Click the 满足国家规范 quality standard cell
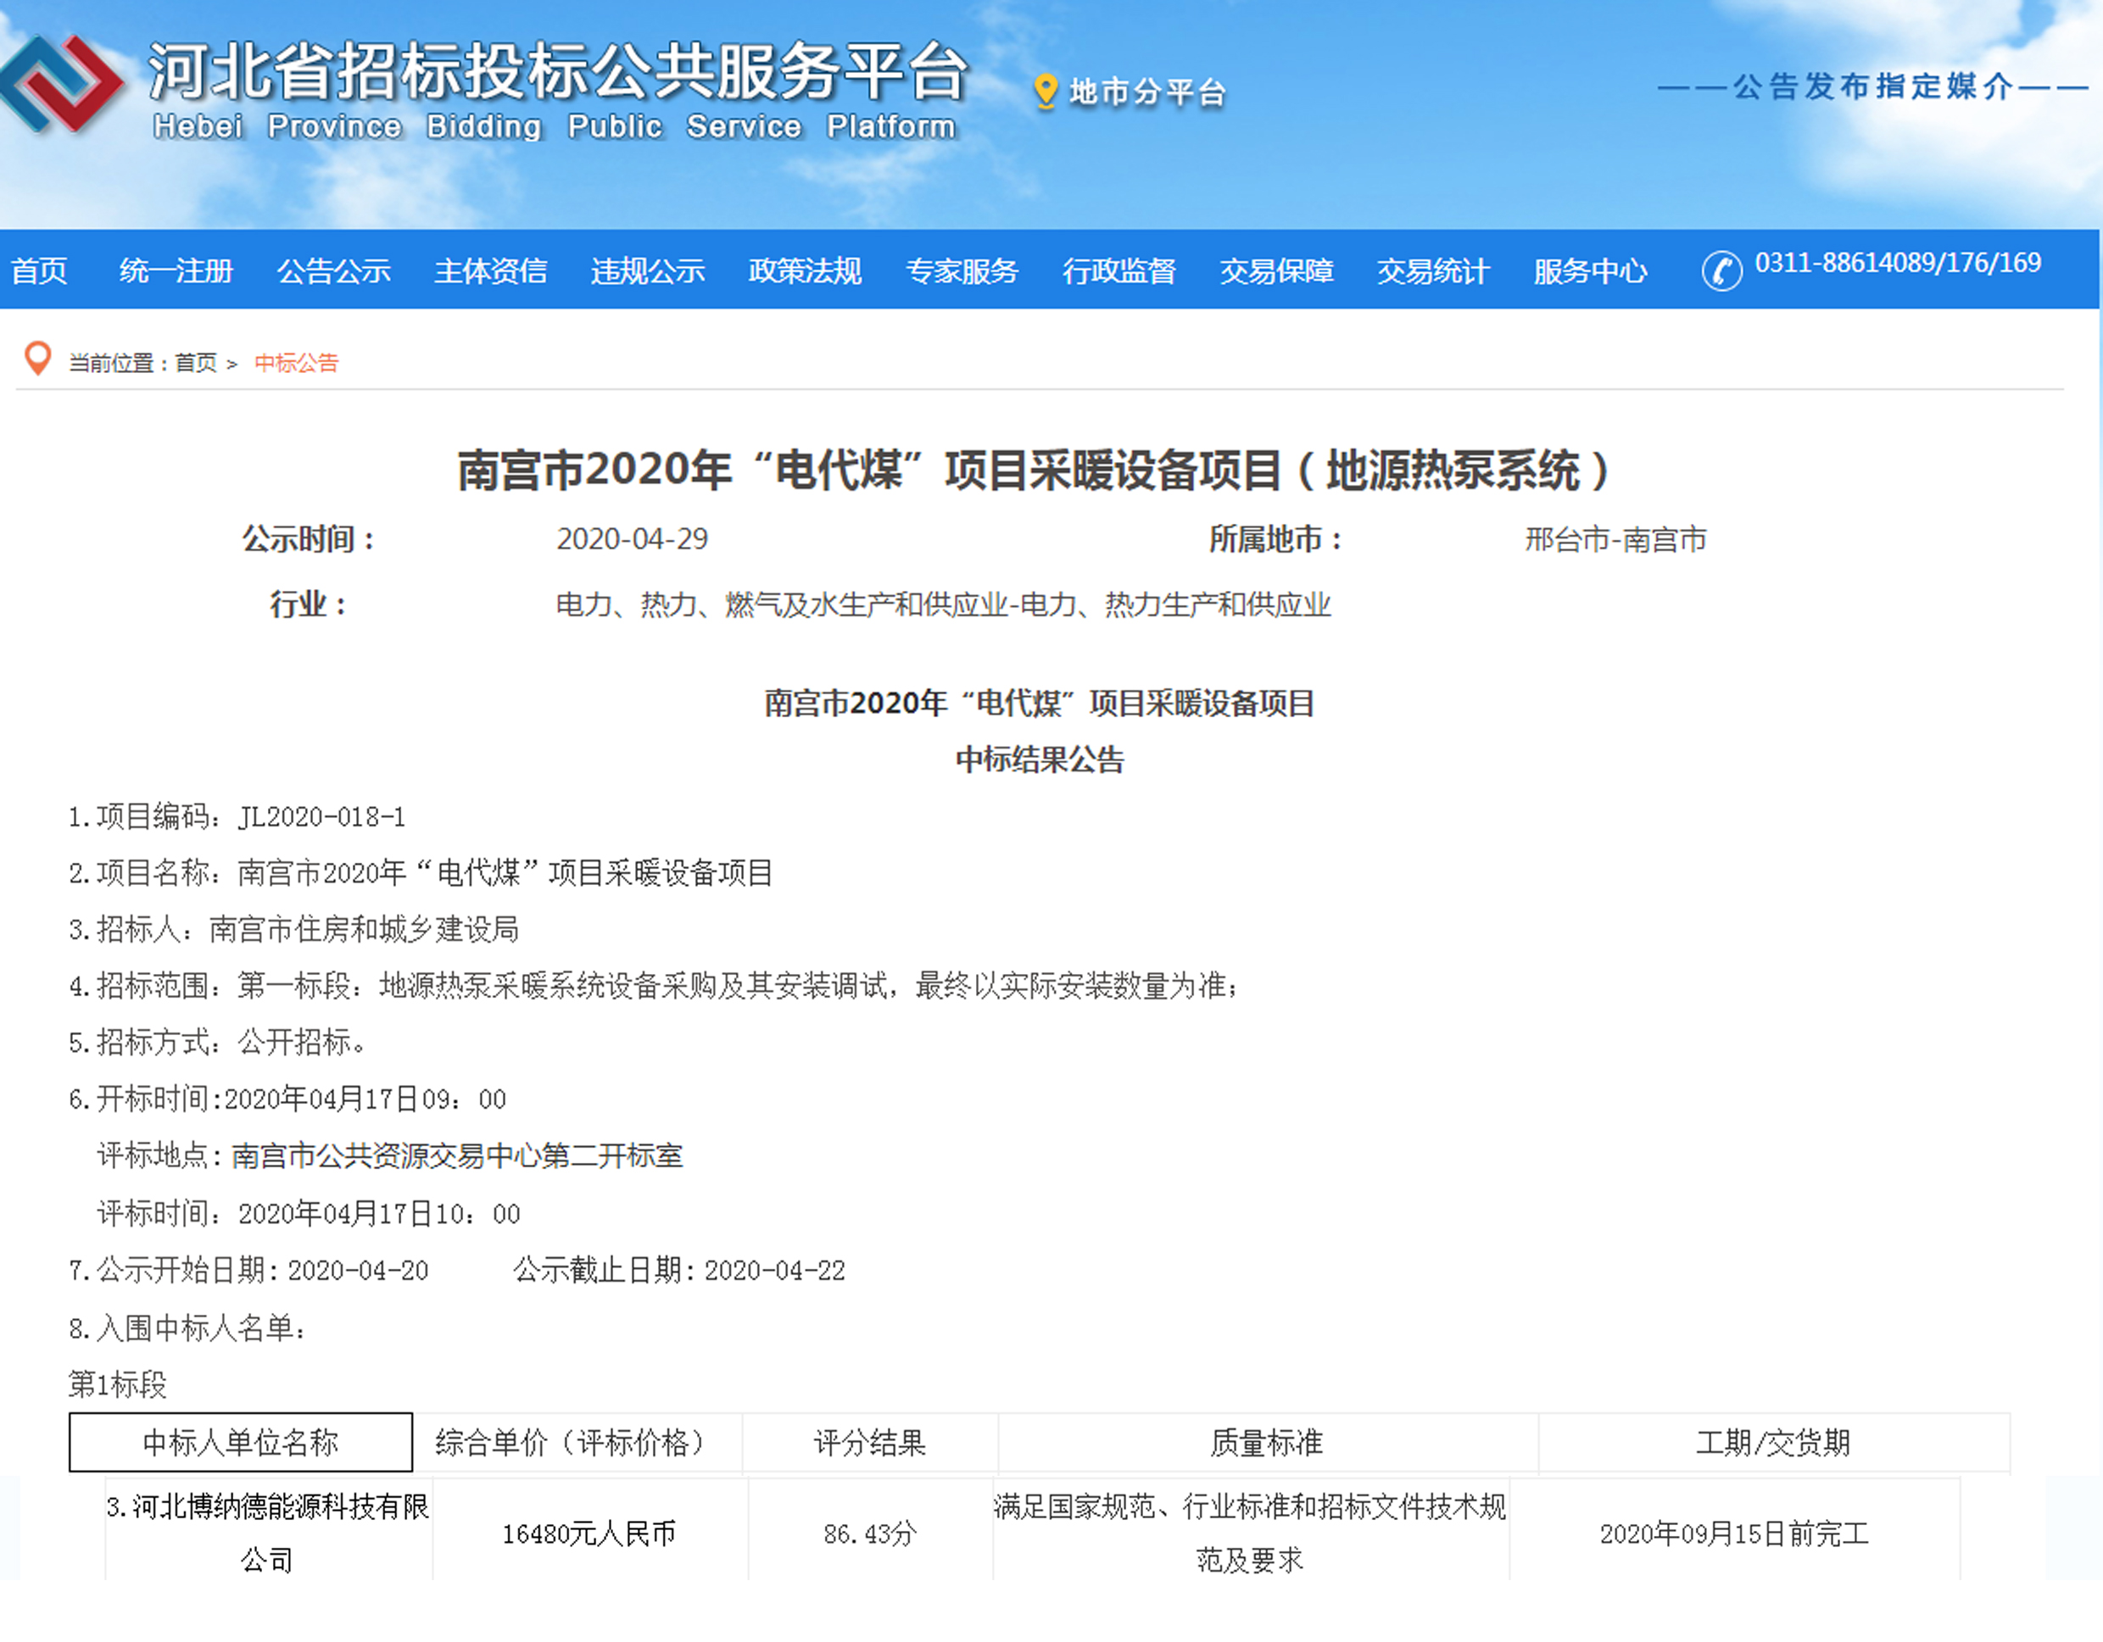Screen dimensions: 2103x1642 pos(1250,1533)
